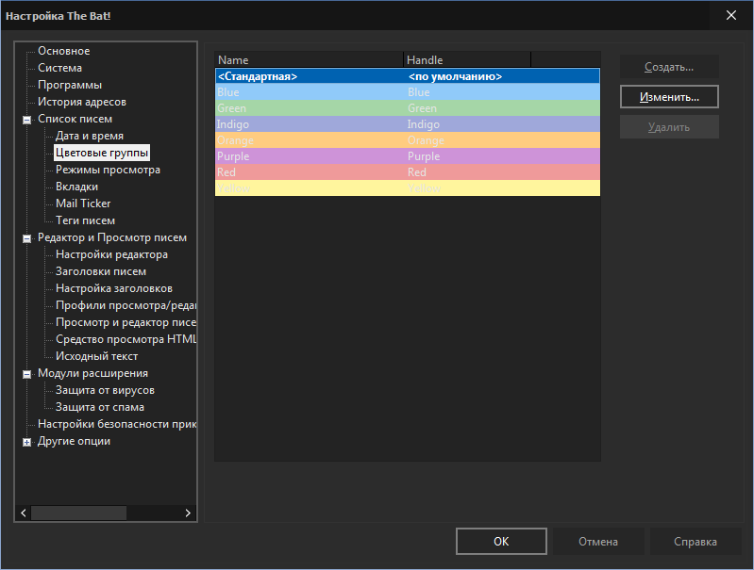The height and width of the screenshot is (570, 754).
Task: Open the Mail Ticker settings page
Action: (83, 204)
